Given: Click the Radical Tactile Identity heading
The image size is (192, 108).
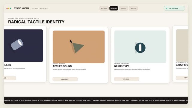Looking at the screenshot, I should pyautogui.click(x=36, y=22).
